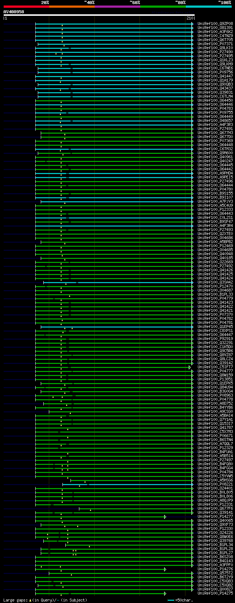Click the orange ~40% identity legend segment

click(x=72, y=7)
